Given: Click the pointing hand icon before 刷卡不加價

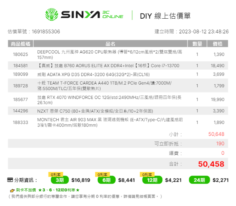Looking at the screenshot, I should (12, 190).
